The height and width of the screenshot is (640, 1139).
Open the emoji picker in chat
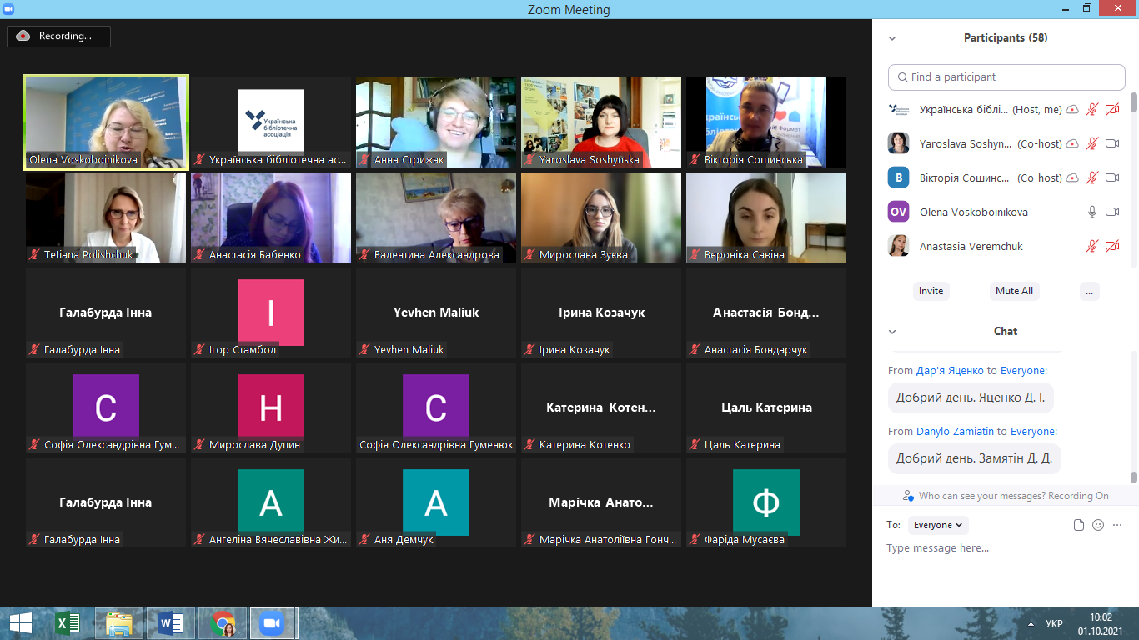1098,525
